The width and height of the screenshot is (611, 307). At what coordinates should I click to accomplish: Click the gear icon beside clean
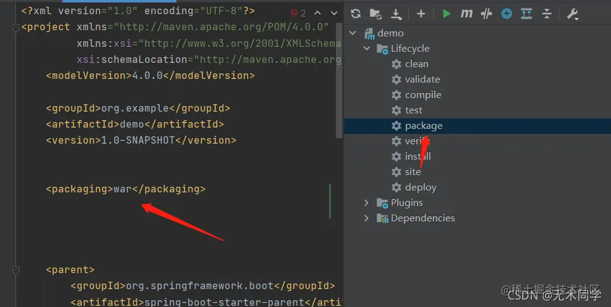(396, 64)
